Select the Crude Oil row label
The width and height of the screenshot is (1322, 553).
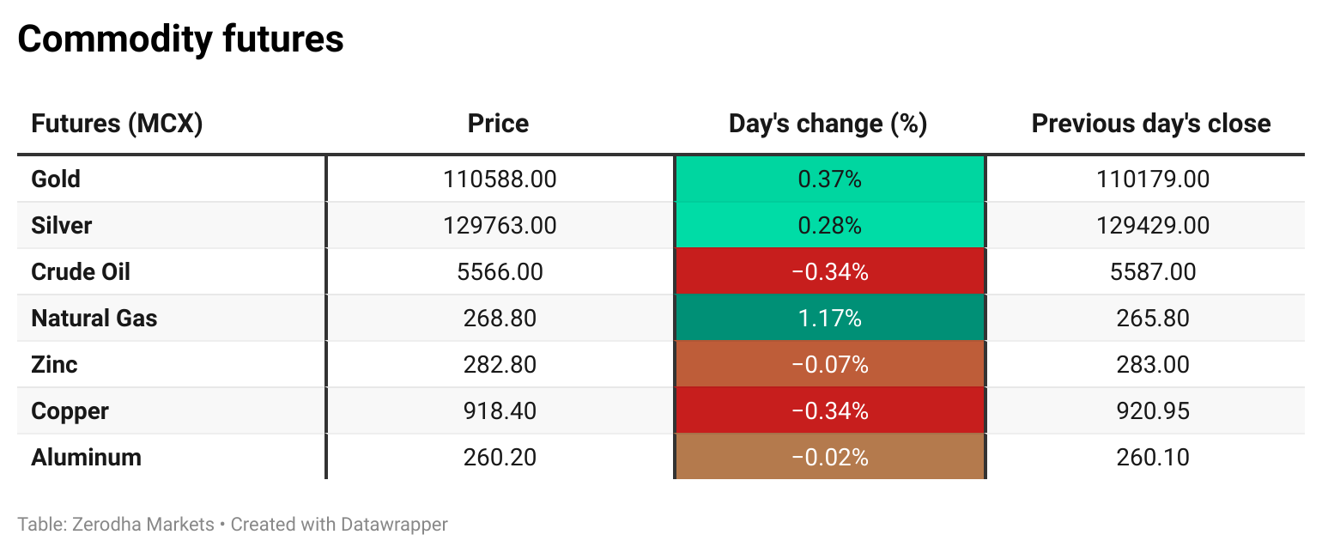81,272
